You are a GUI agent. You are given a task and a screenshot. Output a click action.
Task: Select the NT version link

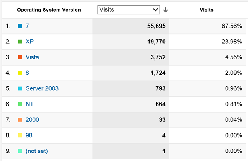click(x=29, y=104)
